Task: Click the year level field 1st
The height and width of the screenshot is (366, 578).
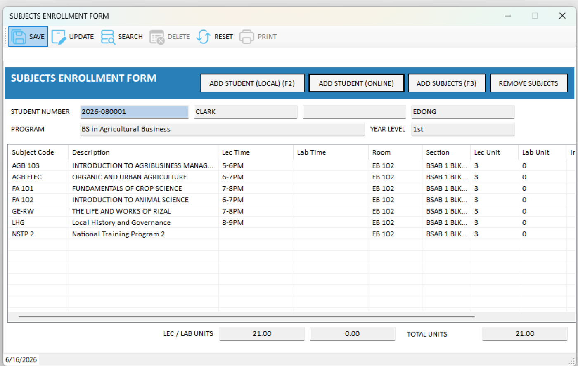Action: (463, 129)
